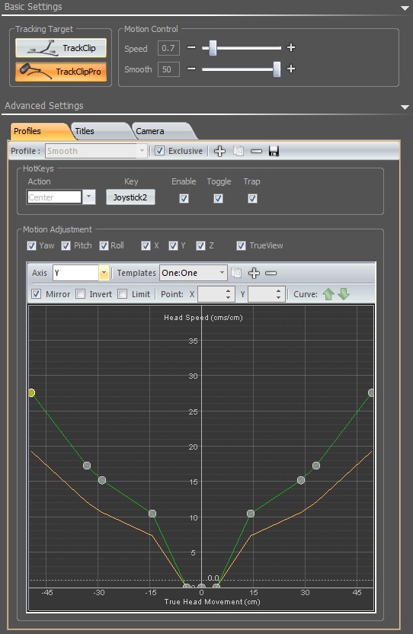Image resolution: width=413 pixels, height=634 pixels.
Task: Increase Speed with the plus icon
Action: point(291,47)
